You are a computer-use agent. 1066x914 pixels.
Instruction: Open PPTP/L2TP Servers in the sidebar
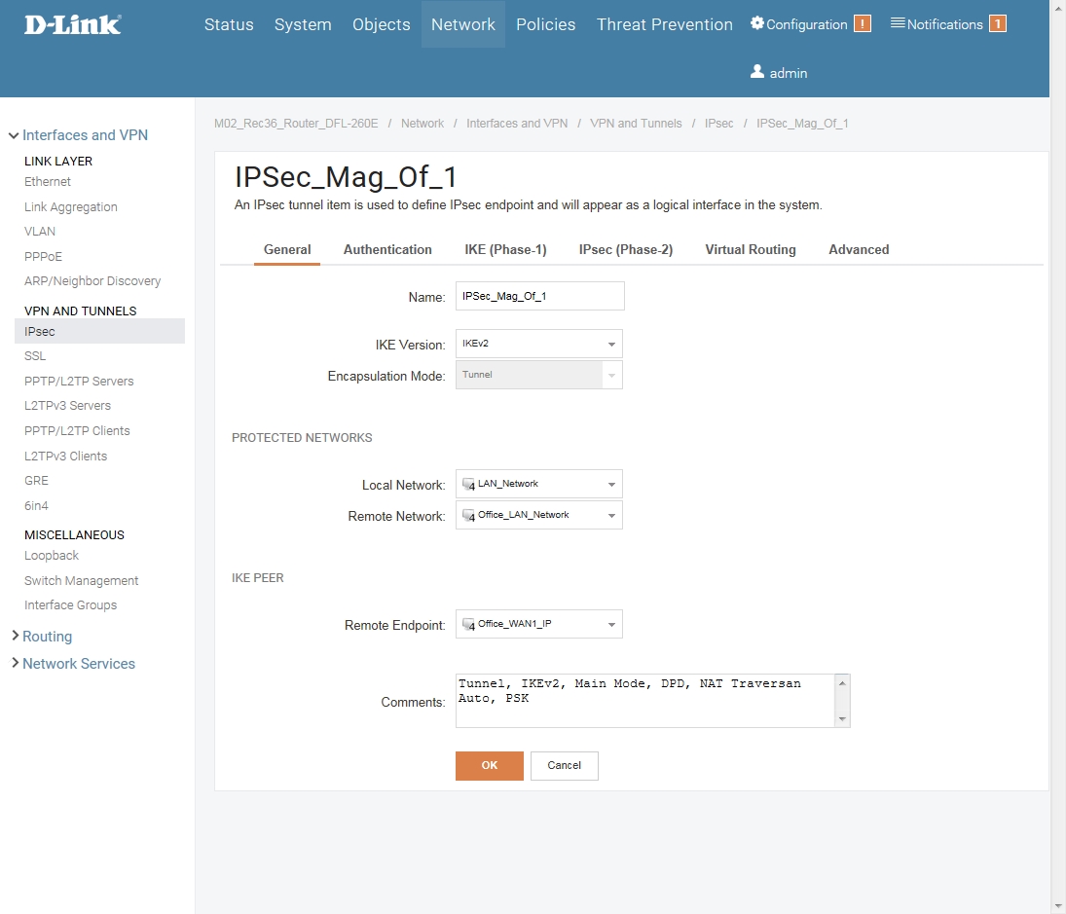coord(79,381)
